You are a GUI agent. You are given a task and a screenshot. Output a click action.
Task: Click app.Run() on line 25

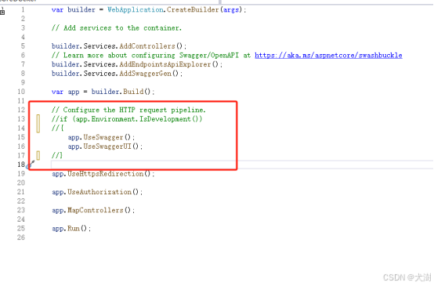[71, 229]
